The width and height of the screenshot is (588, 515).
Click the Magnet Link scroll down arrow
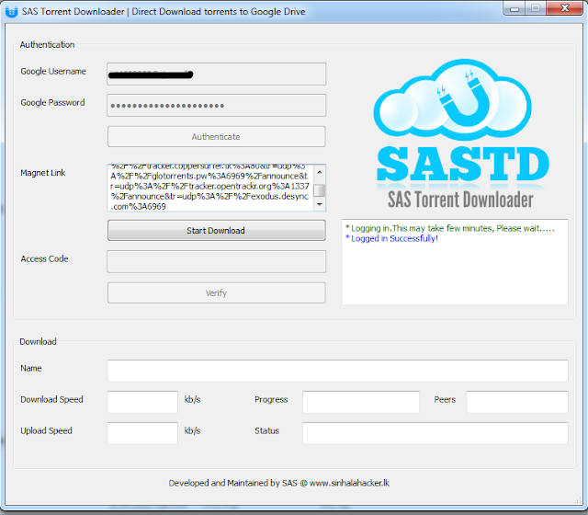(319, 206)
